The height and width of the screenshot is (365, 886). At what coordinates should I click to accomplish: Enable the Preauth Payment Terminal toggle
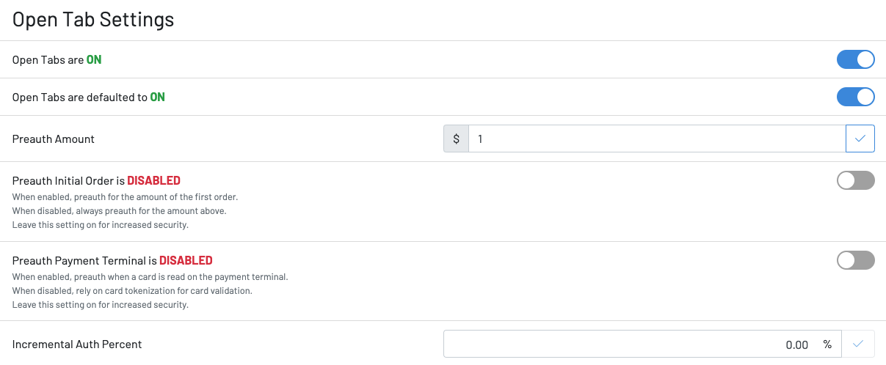(x=856, y=260)
